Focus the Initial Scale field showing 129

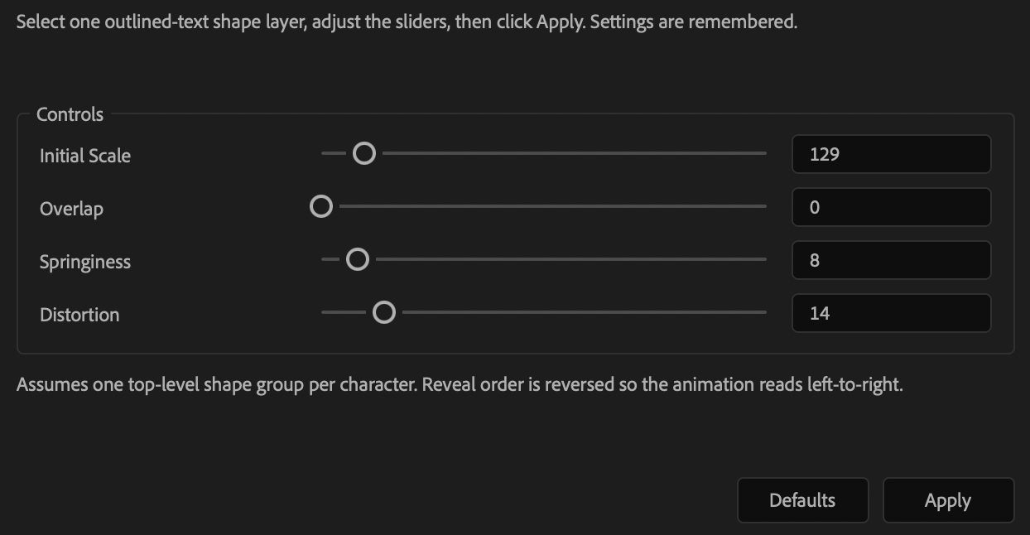click(x=891, y=154)
